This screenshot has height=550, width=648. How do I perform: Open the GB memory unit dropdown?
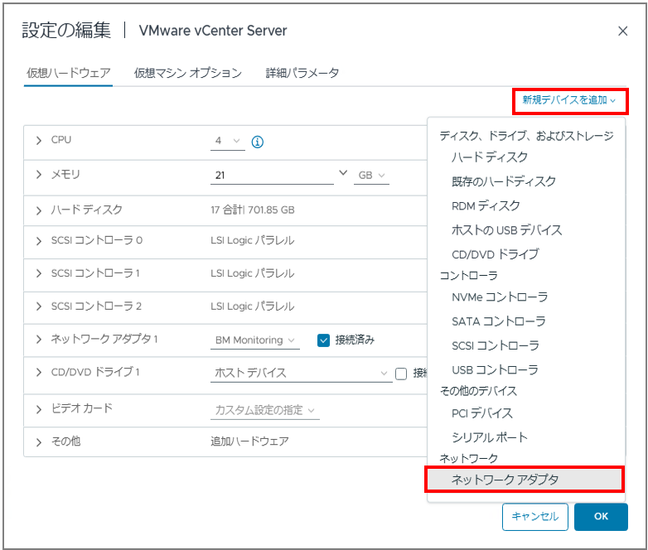371,176
